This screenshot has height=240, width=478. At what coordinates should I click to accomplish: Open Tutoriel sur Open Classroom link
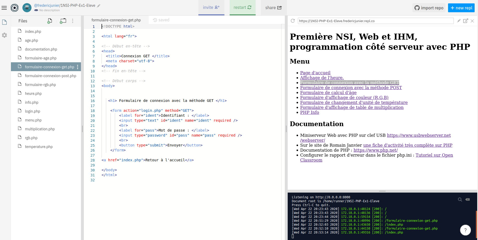pos(434,155)
